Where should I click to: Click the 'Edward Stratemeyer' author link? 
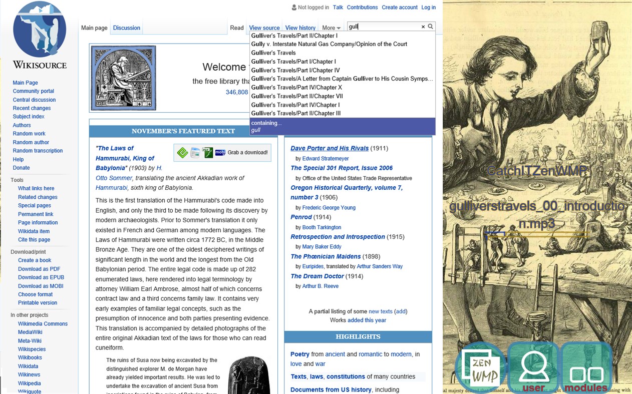[326, 159]
